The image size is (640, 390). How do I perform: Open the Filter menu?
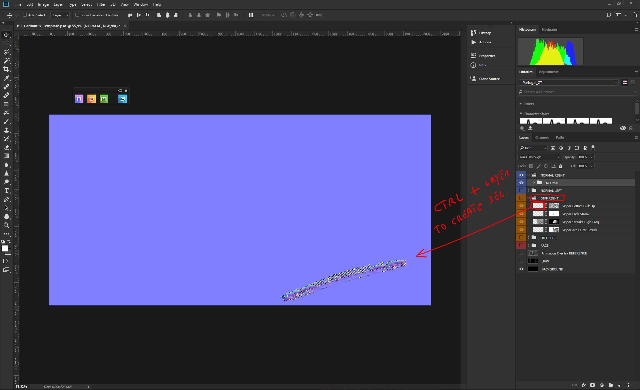pyautogui.click(x=101, y=4)
